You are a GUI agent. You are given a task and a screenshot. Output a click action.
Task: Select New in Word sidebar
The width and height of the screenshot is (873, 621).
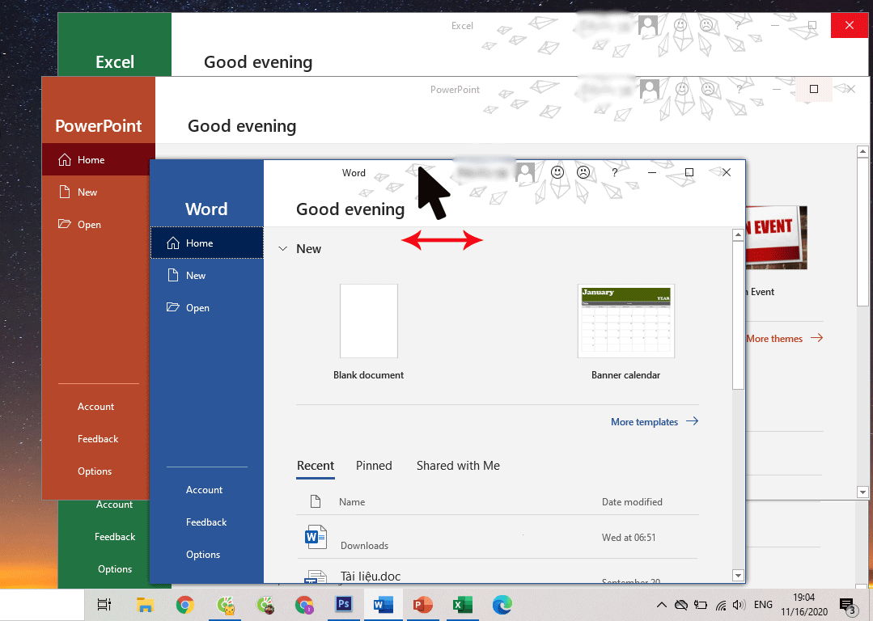[206, 276]
